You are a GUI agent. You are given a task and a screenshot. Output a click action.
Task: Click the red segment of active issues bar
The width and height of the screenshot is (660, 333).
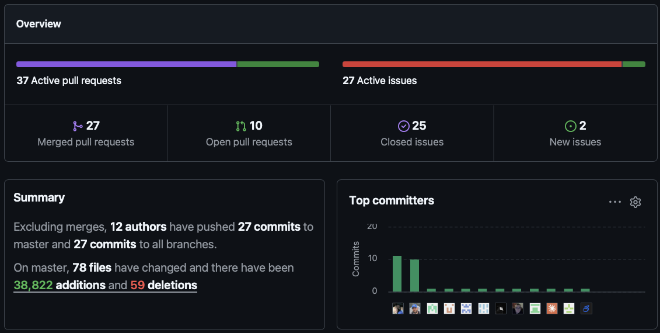tap(482, 64)
